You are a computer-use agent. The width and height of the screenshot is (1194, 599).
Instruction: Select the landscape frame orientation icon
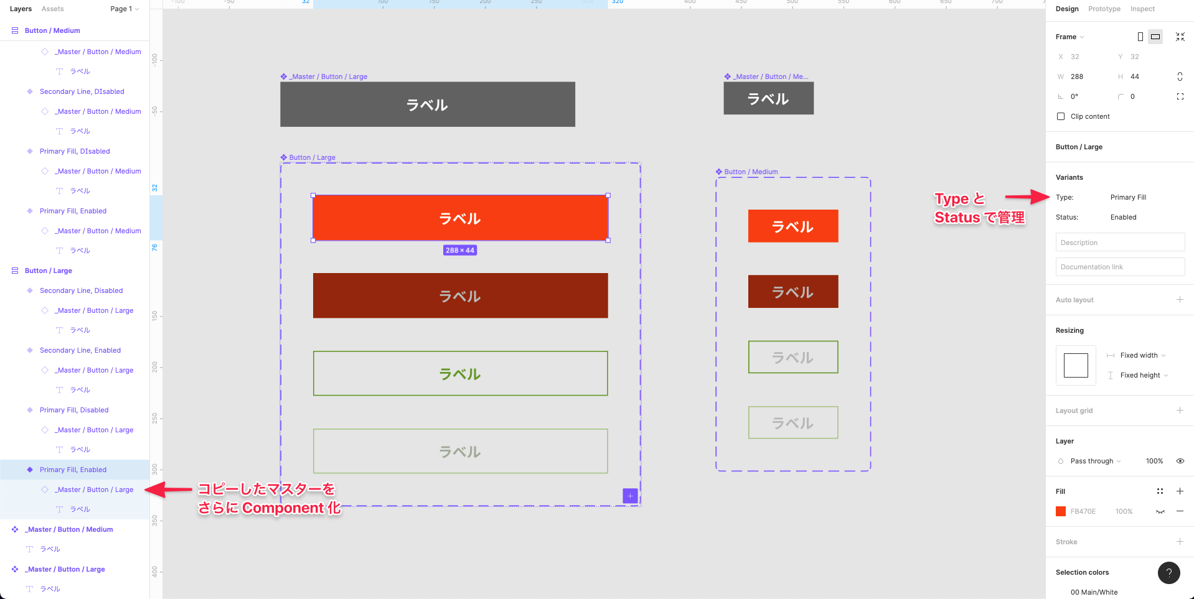coord(1155,37)
